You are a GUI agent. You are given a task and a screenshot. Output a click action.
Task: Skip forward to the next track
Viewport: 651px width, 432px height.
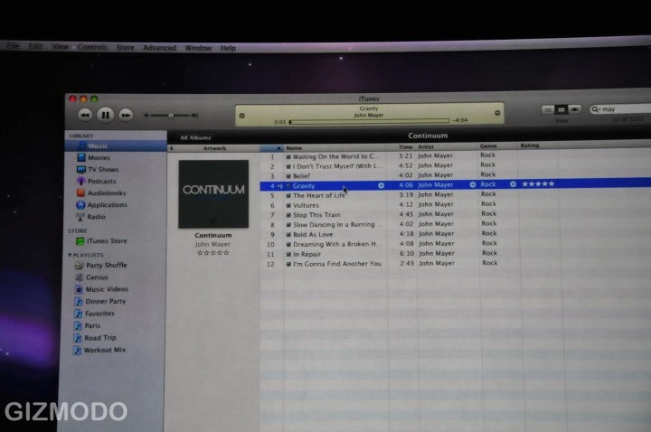[x=126, y=115]
